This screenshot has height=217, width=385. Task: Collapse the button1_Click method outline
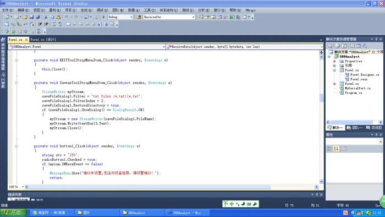coord(16,146)
